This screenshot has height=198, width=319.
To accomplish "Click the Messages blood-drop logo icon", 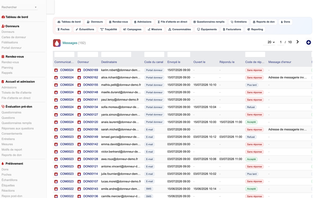I will (x=57, y=43).
